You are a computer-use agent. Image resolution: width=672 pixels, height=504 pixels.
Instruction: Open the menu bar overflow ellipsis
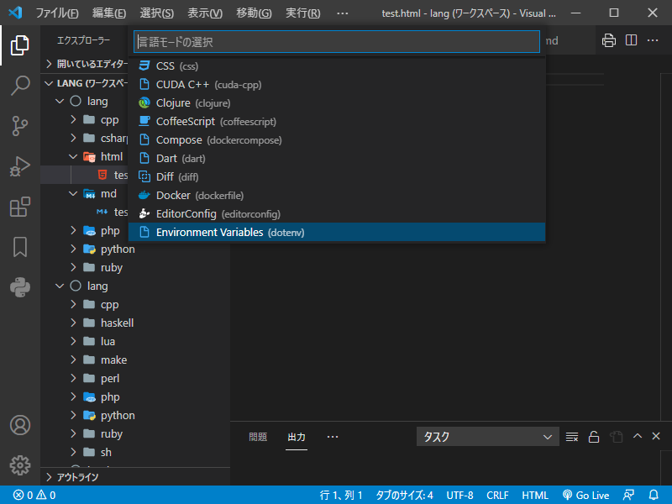click(343, 13)
